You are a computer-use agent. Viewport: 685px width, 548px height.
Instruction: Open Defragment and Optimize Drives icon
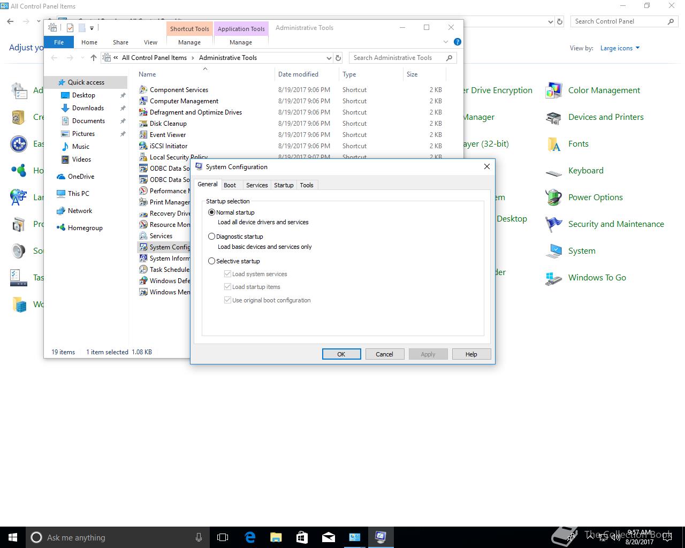(x=143, y=112)
